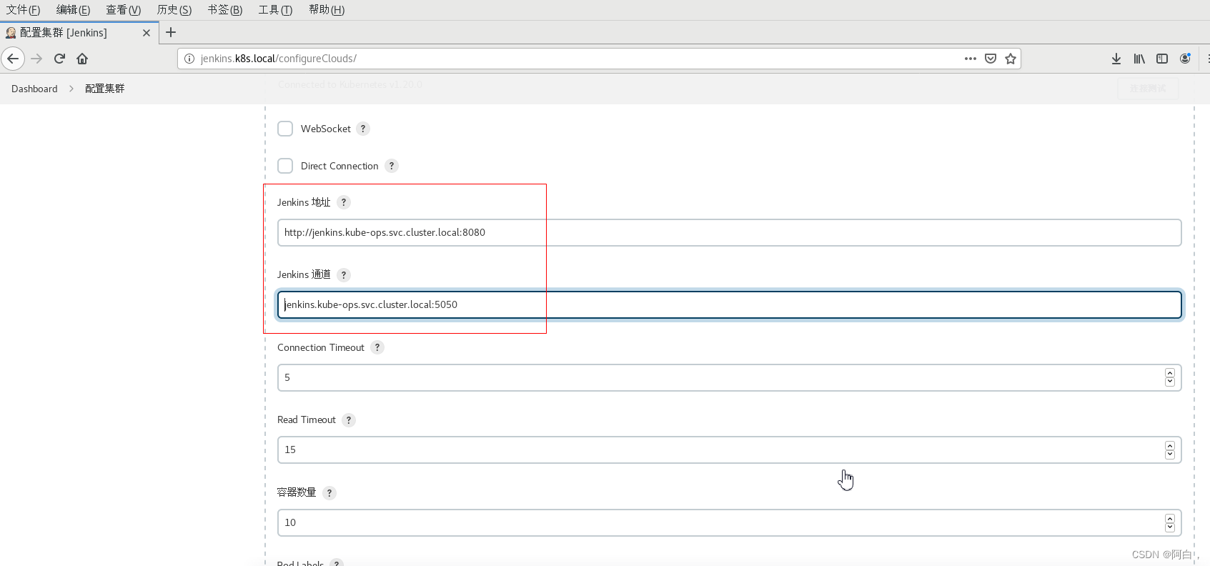Click the Direct Connection label text
The height and width of the screenshot is (566, 1210).
tap(339, 166)
